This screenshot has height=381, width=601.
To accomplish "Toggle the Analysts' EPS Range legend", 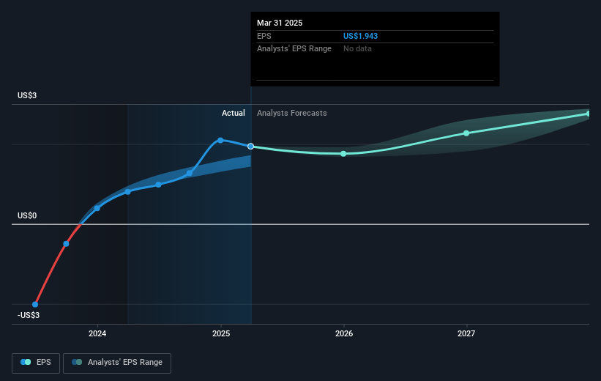I will point(117,363).
